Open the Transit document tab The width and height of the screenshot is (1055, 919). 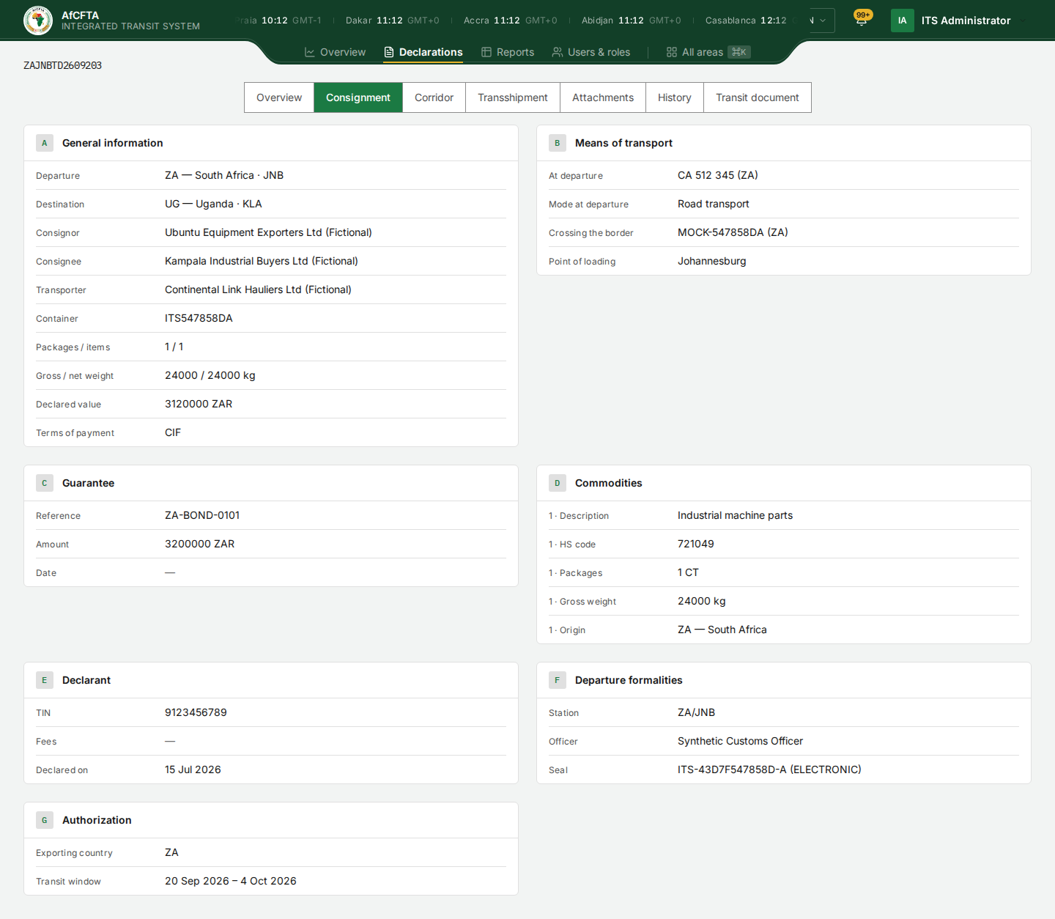tap(758, 97)
